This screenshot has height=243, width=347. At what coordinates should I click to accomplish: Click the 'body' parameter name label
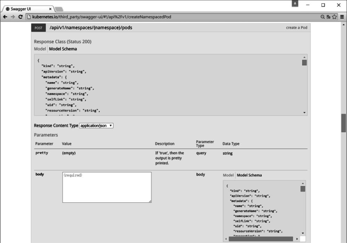tap(40, 175)
